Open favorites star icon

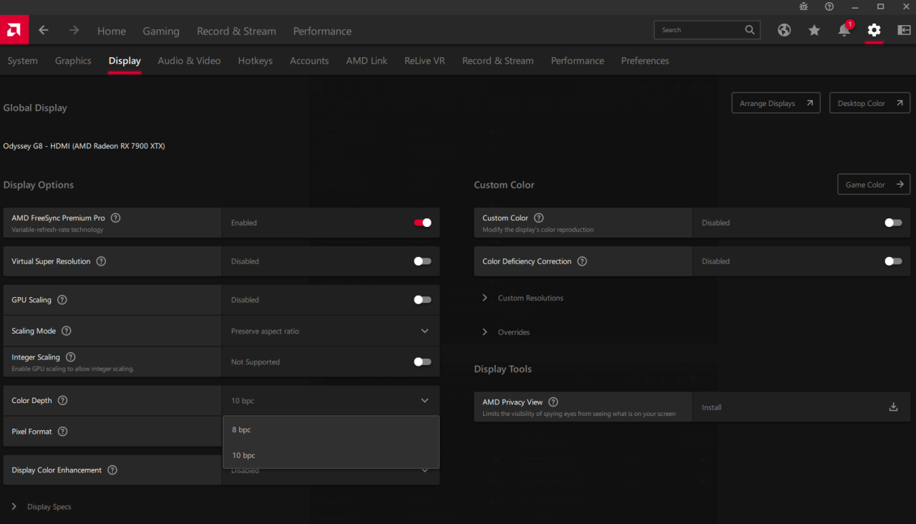[x=814, y=30]
